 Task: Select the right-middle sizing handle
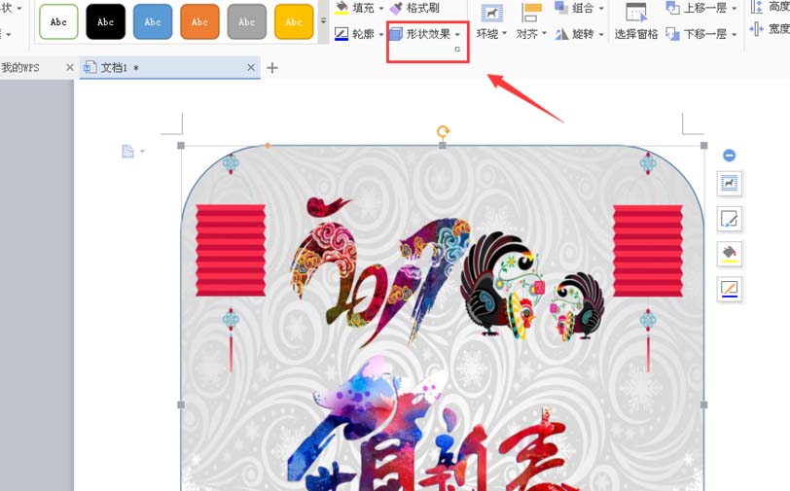[703, 404]
